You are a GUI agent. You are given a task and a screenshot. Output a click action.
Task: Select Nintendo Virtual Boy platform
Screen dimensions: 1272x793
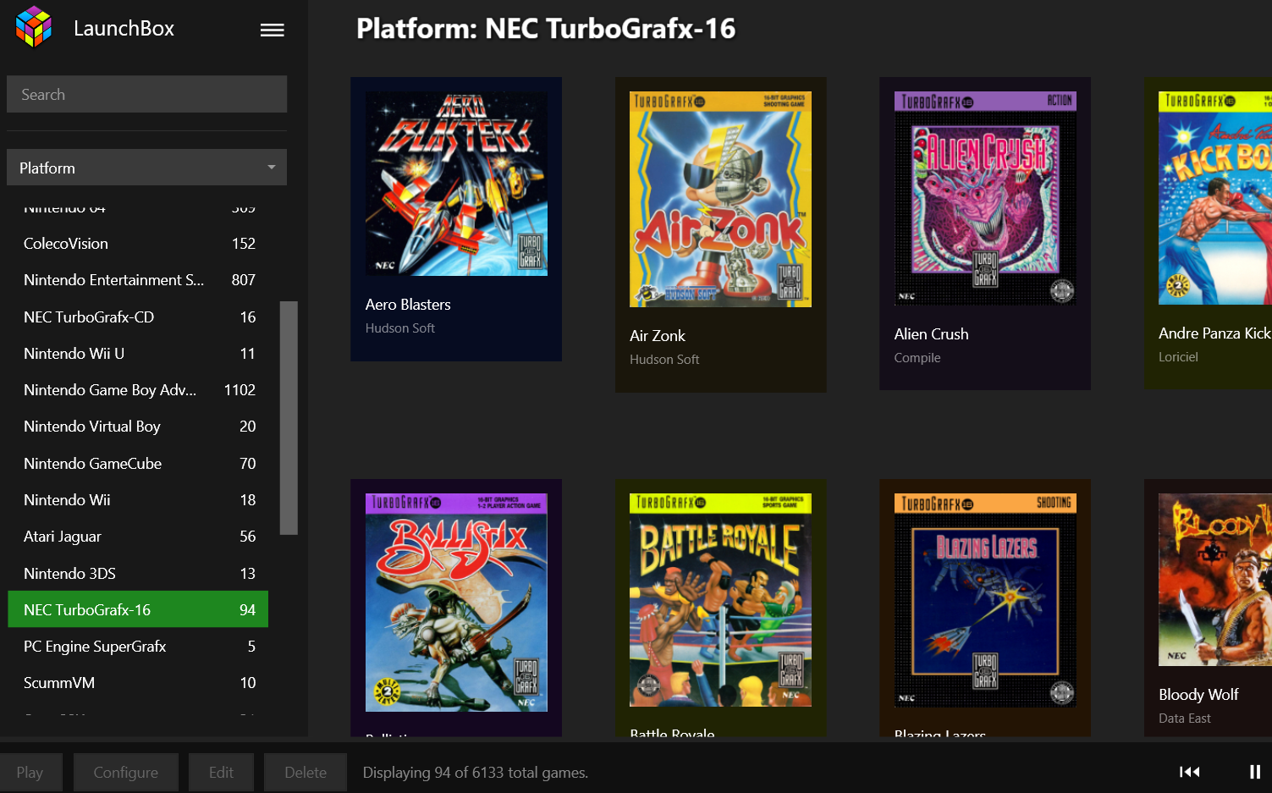coord(138,427)
